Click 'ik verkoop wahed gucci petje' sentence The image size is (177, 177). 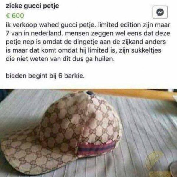[50, 25]
